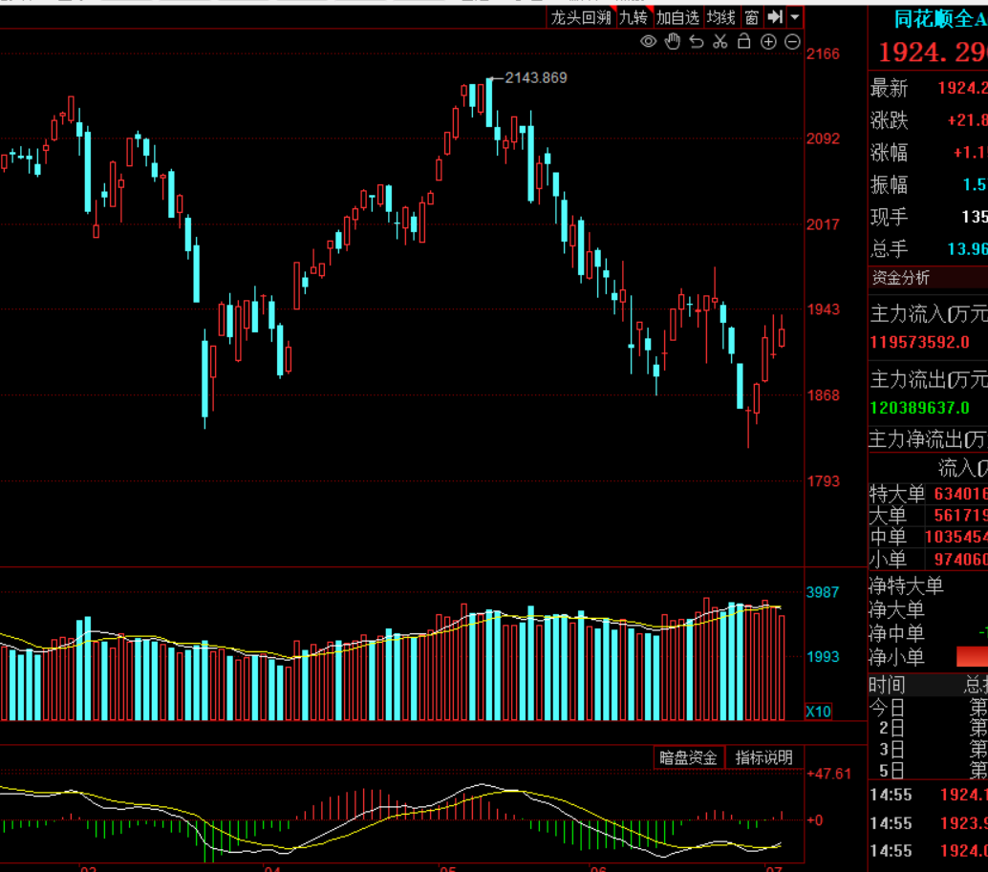The width and height of the screenshot is (988, 872).
Task: Open the 九转 indicator tool
Action: pyautogui.click(x=634, y=17)
